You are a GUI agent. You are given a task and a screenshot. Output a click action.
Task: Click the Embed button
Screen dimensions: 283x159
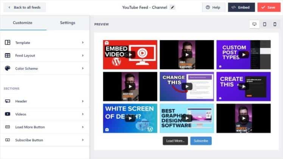point(241,7)
